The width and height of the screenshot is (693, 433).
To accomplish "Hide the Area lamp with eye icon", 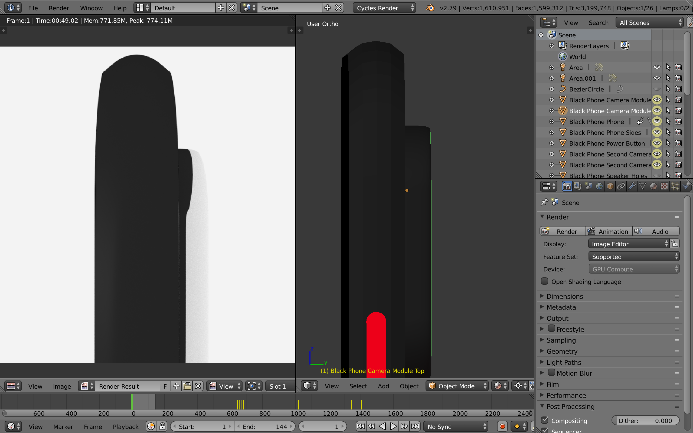I will (x=657, y=67).
